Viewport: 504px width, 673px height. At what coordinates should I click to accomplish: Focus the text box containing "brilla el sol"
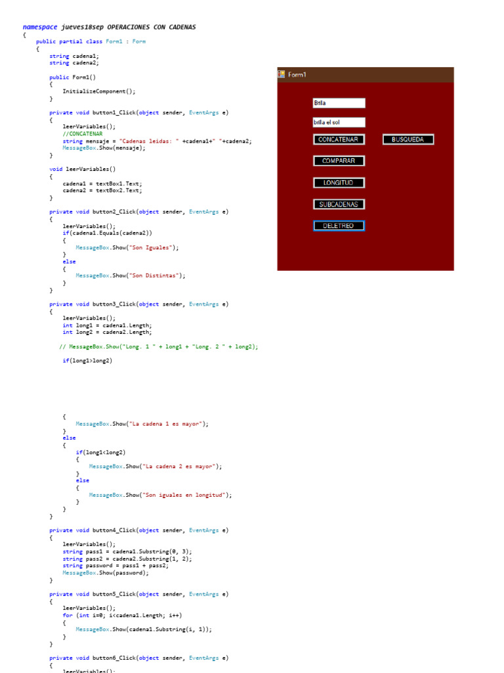[339, 122]
